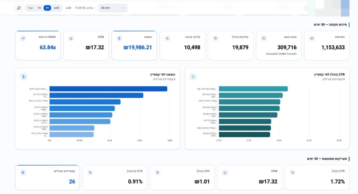Screen dimensions: 358x194
Task: Click the second spend bar, 'קמפיין מכירות' ending 'ביי'
Action: (96, 95)
